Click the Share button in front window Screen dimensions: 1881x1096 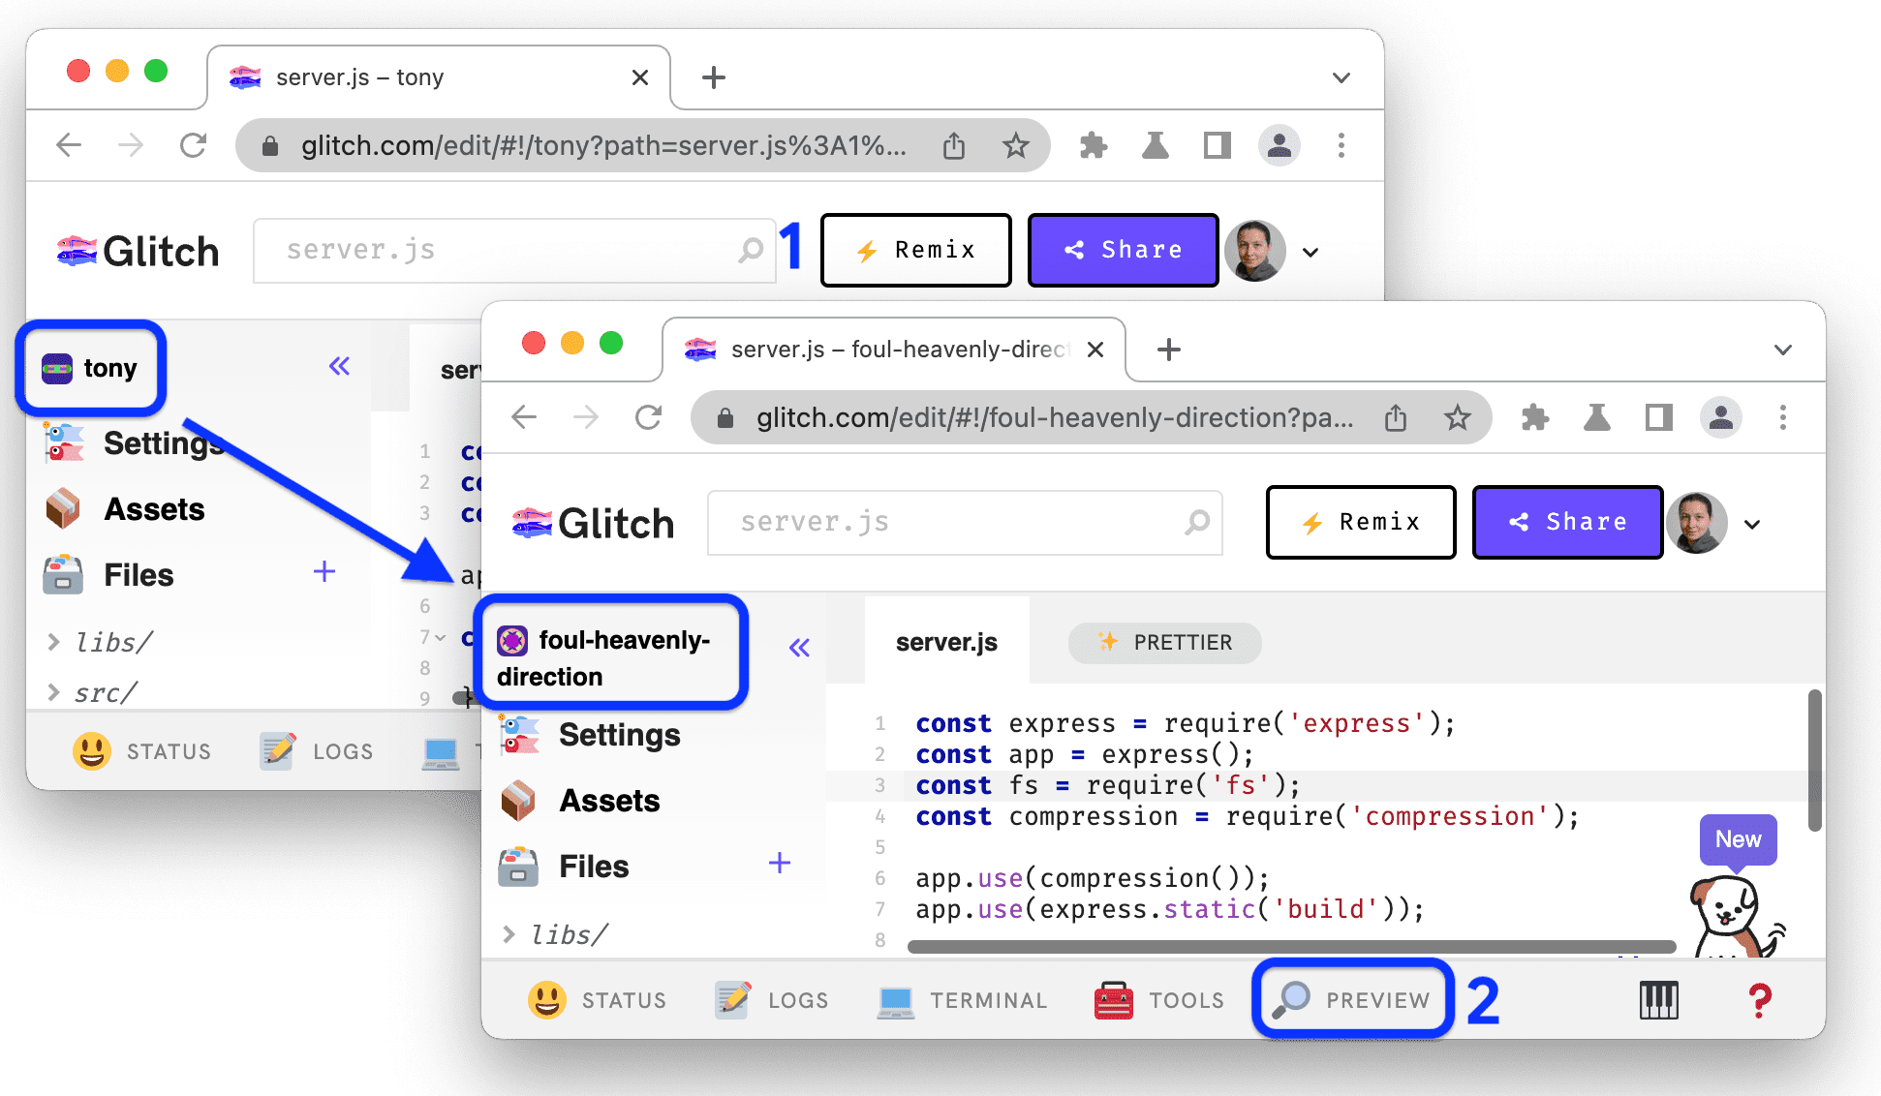[x=1566, y=522]
